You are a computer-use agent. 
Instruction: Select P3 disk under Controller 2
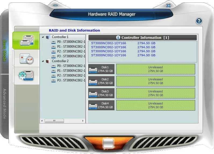(x=71, y=80)
